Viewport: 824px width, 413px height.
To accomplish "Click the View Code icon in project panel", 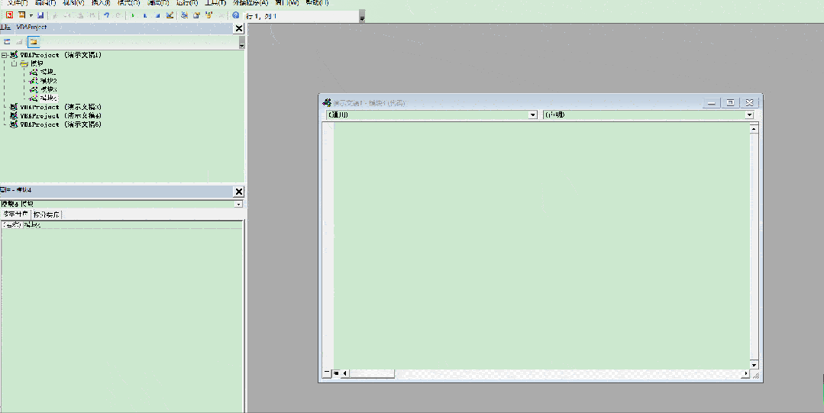I will pos(7,42).
